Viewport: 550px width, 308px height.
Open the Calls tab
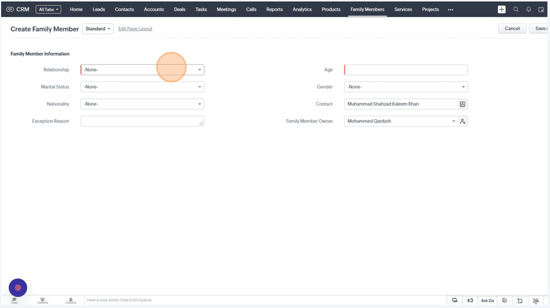pyautogui.click(x=251, y=10)
